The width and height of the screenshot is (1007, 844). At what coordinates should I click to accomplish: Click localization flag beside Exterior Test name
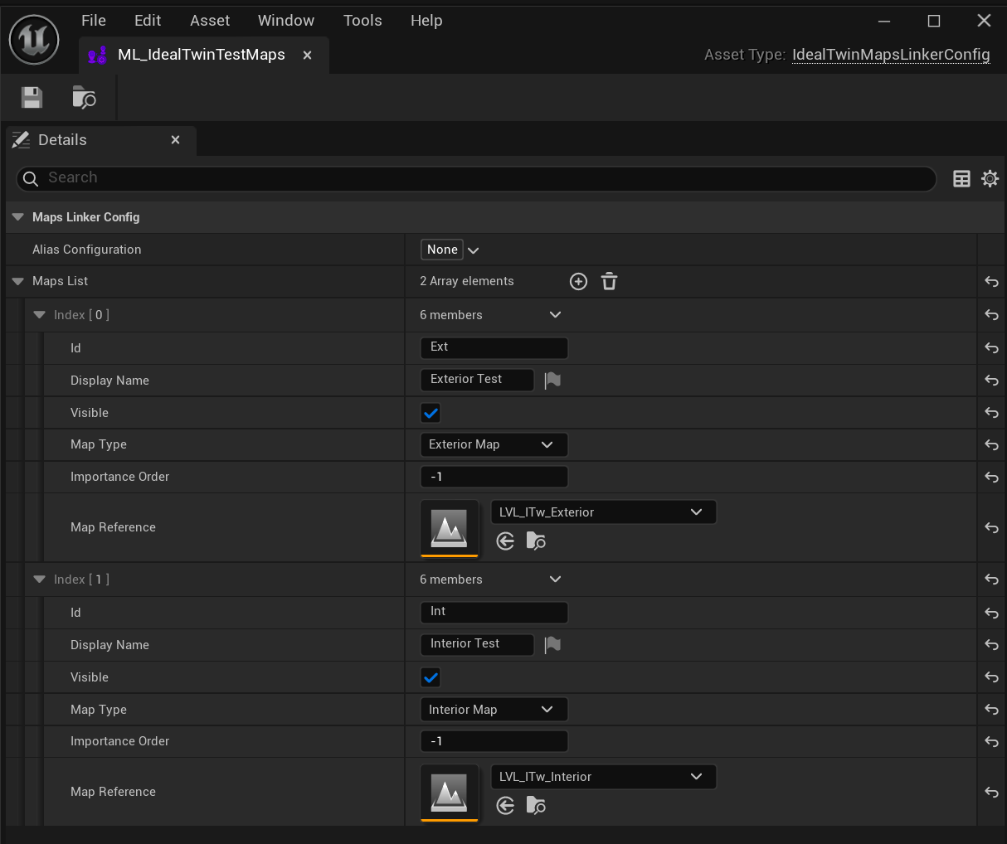pos(552,381)
